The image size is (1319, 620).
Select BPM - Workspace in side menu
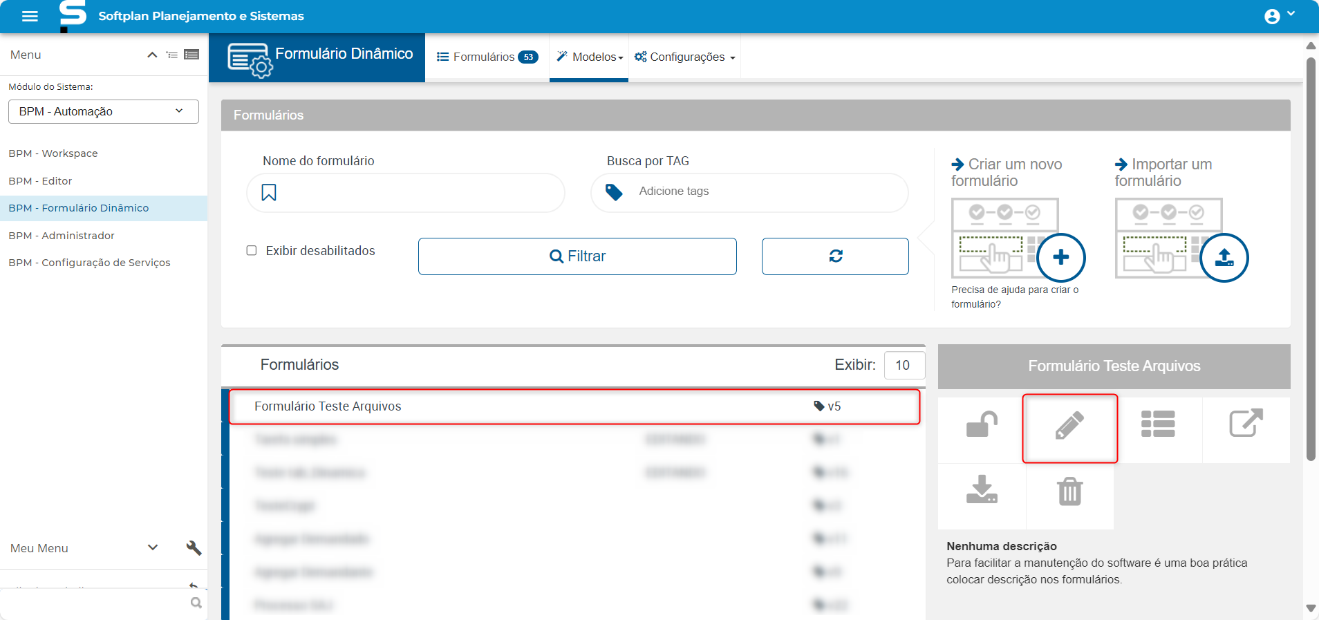coord(53,153)
